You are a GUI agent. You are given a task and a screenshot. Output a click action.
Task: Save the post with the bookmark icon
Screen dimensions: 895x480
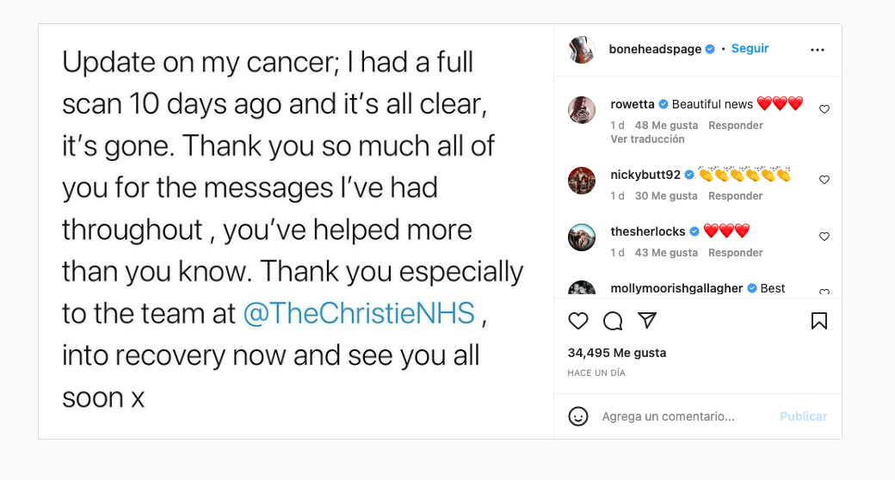tap(819, 321)
